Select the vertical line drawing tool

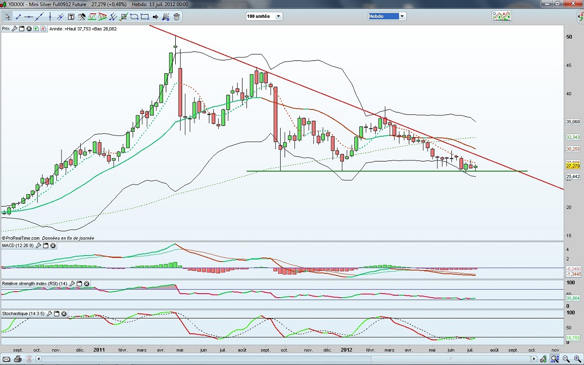(50, 16)
